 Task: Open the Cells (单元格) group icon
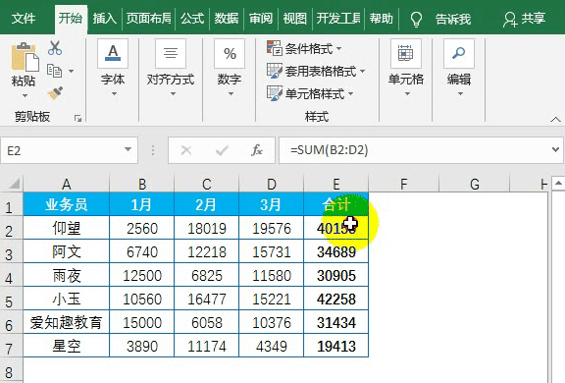click(406, 53)
